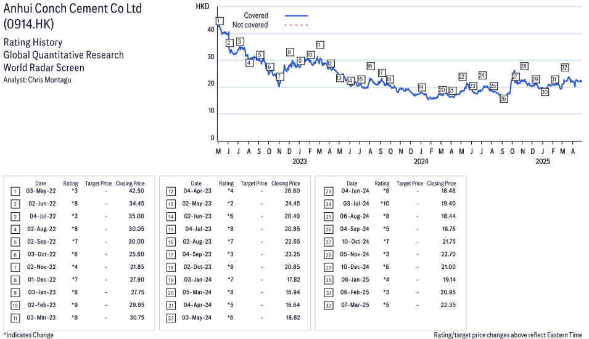Viewport: 589px width, 339px height.
Task: Click the '02-Aug-23' date cell
Action: (x=197, y=242)
